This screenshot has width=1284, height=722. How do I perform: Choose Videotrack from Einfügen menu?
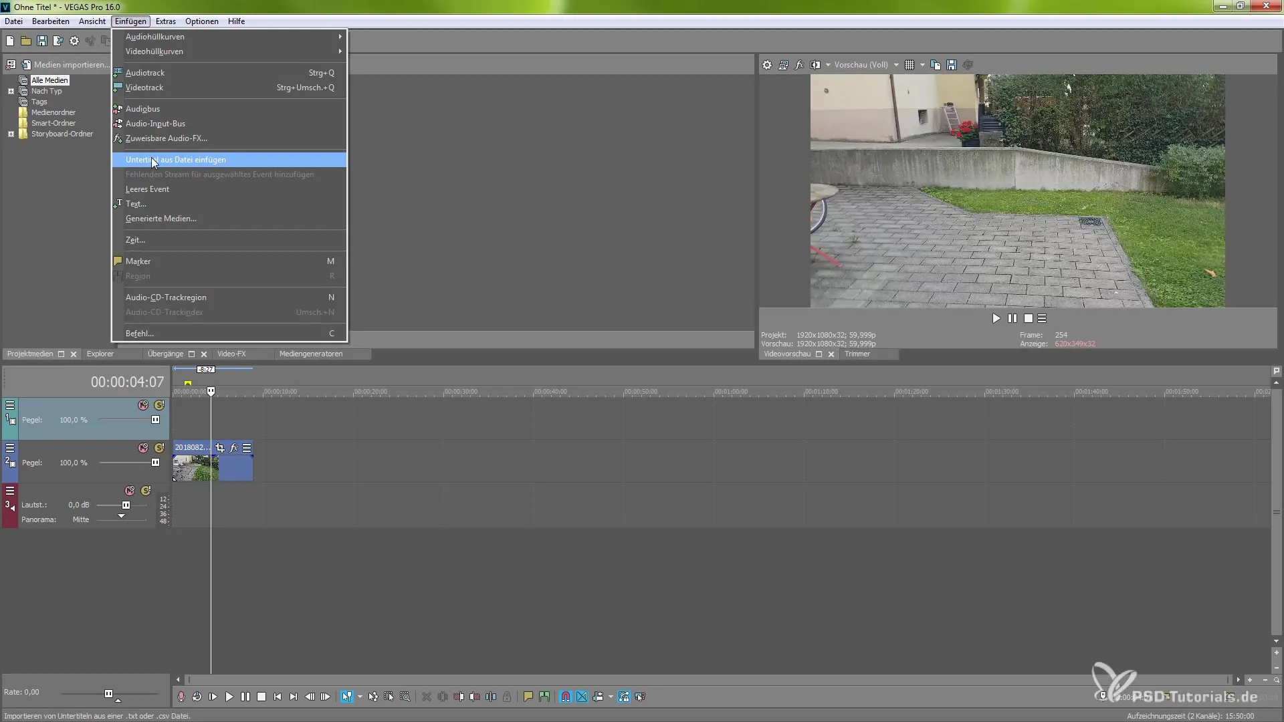[229, 88]
